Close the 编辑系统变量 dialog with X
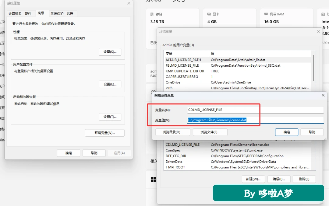This screenshot has height=206, width=329. point(323,95)
